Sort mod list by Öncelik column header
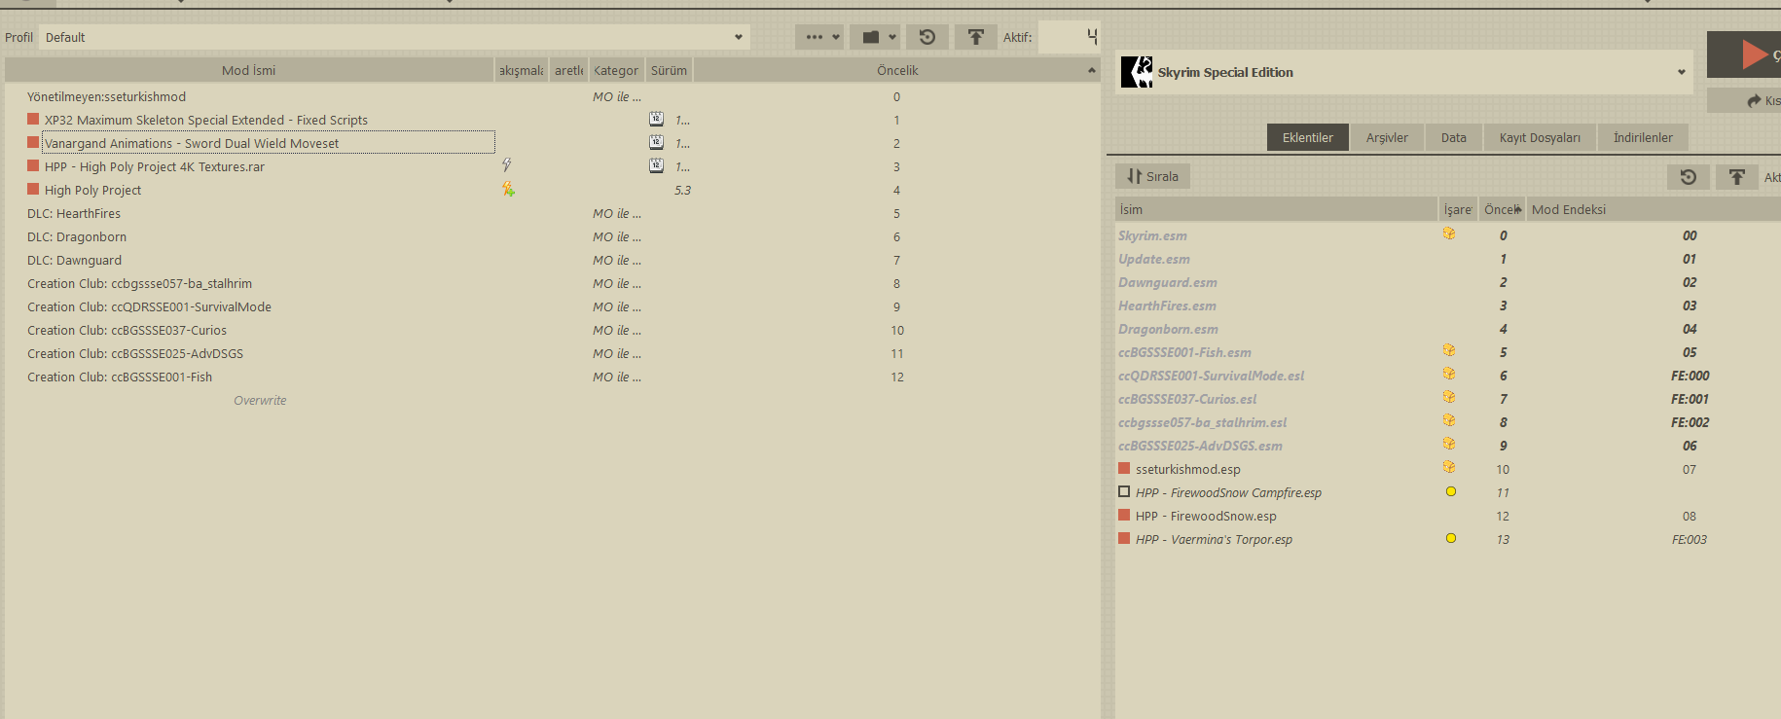The image size is (1781, 719). [x=896, y=70]
